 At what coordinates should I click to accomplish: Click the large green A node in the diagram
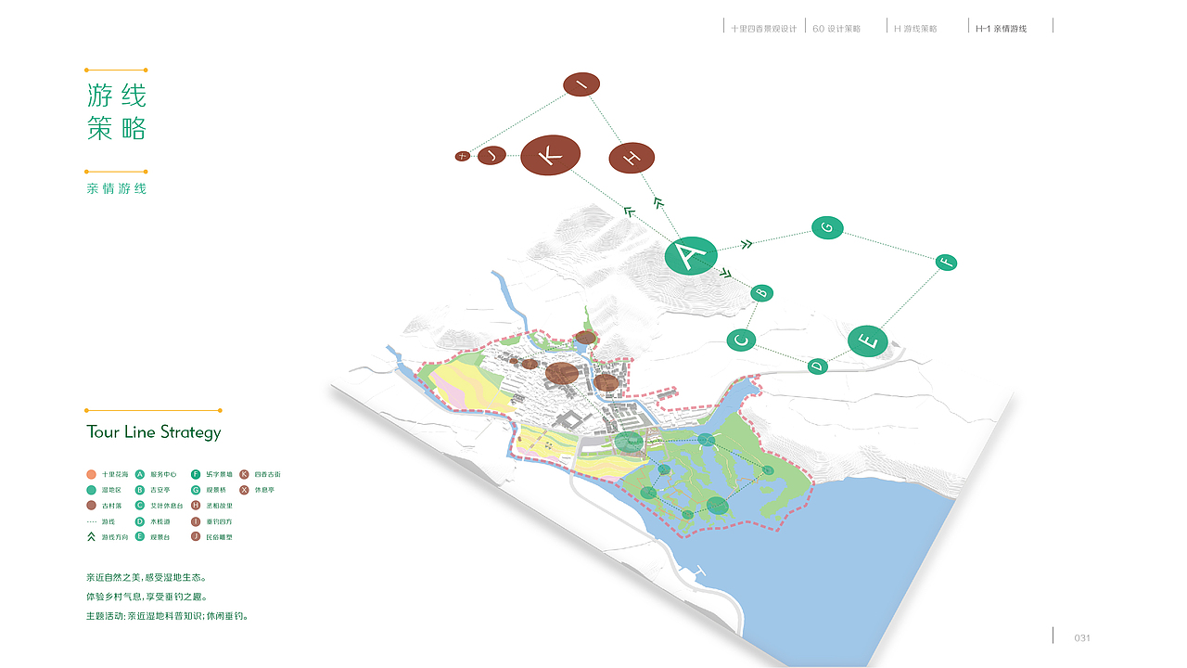coord(691,255)
